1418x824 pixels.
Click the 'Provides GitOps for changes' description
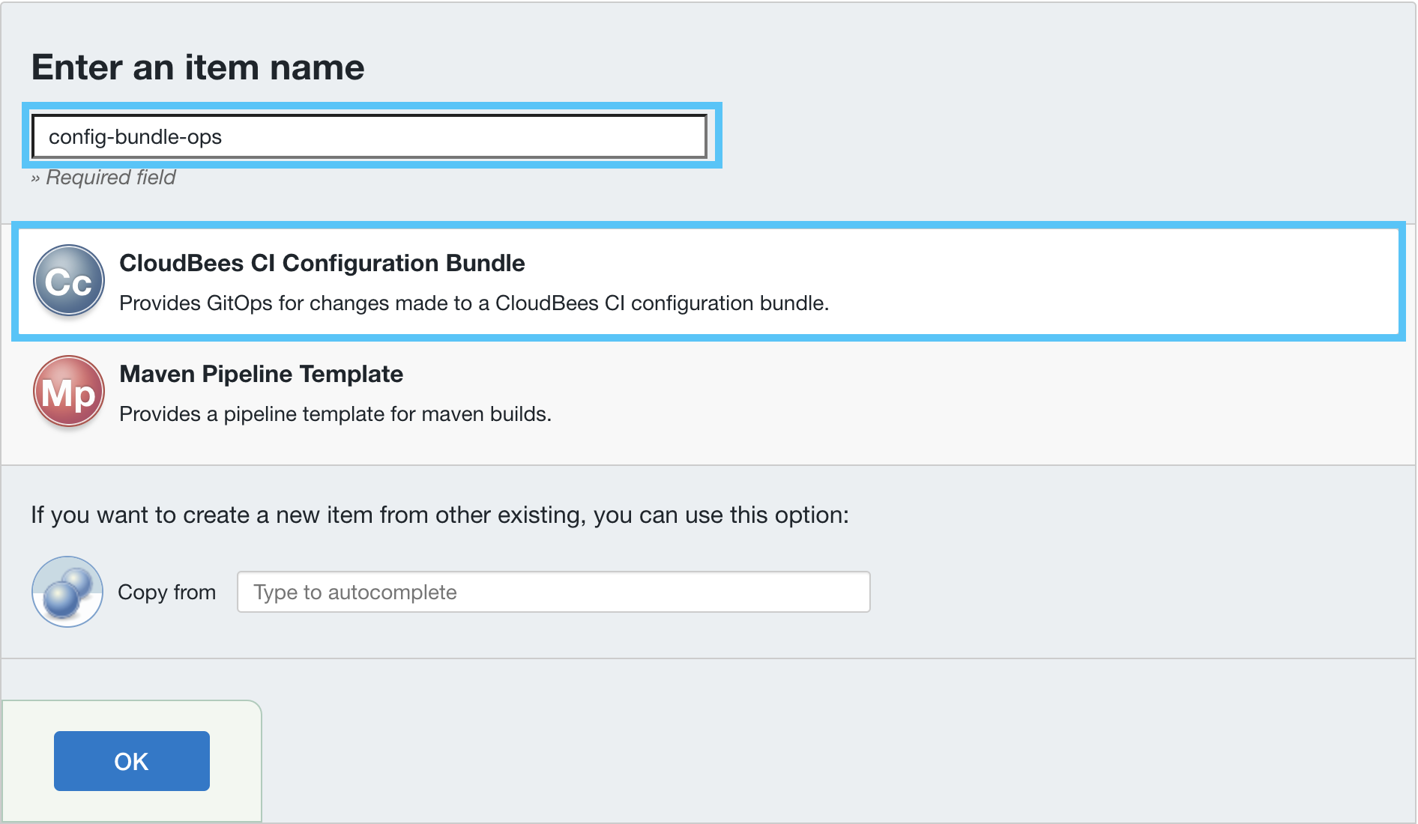point(474,303)
